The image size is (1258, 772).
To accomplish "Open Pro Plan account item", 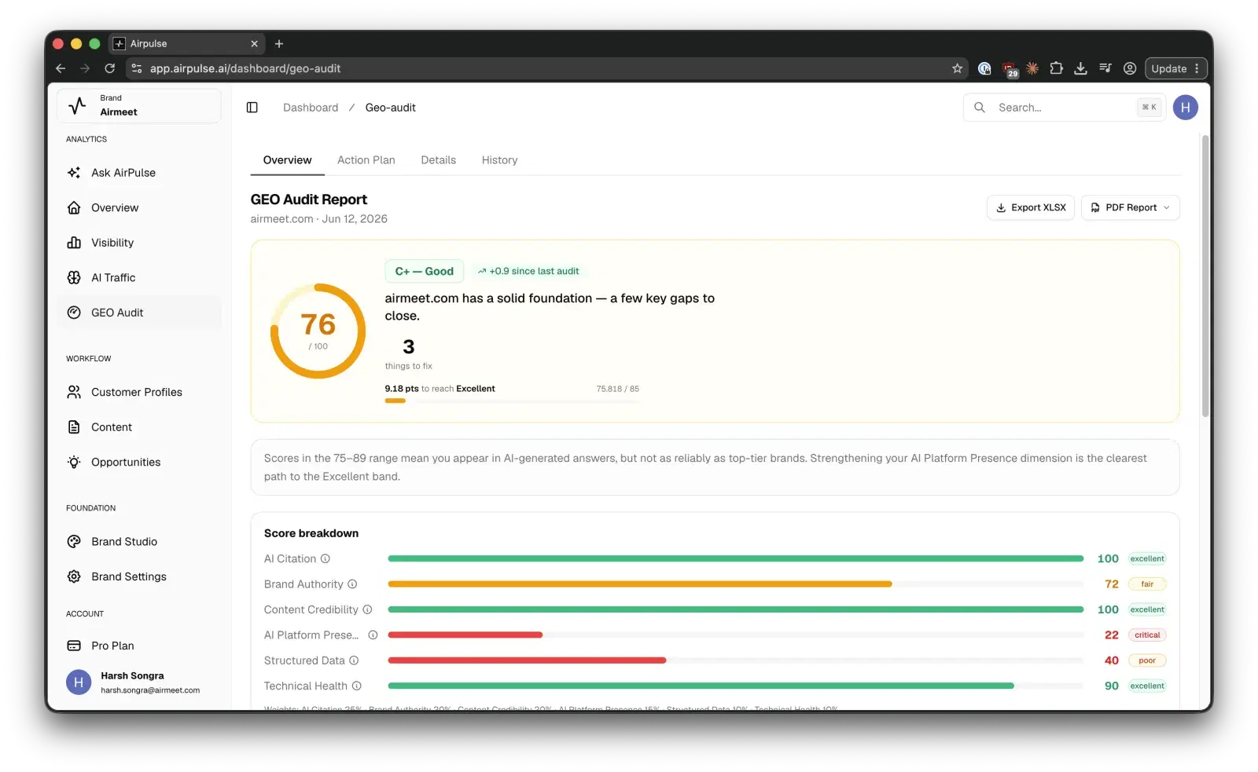I will pyautogui.click(x=139, y=646).
